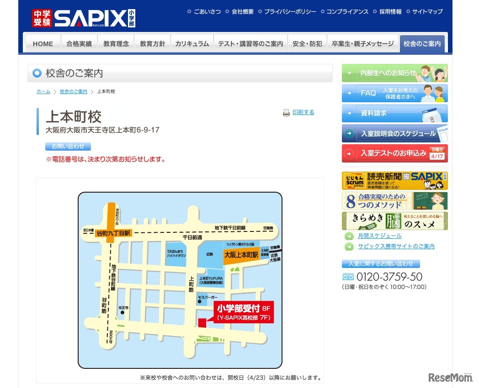479x388 pixels.
Task: Open the 採用情報 header link
Action: point(390,11)
